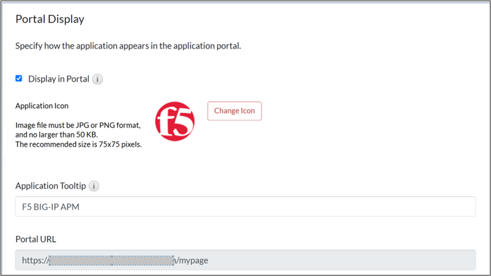Image resolution: width=491 pixels, height=276 pixels.
Task: Focus the Application Tooltip input field
Action: pos(245,206)
